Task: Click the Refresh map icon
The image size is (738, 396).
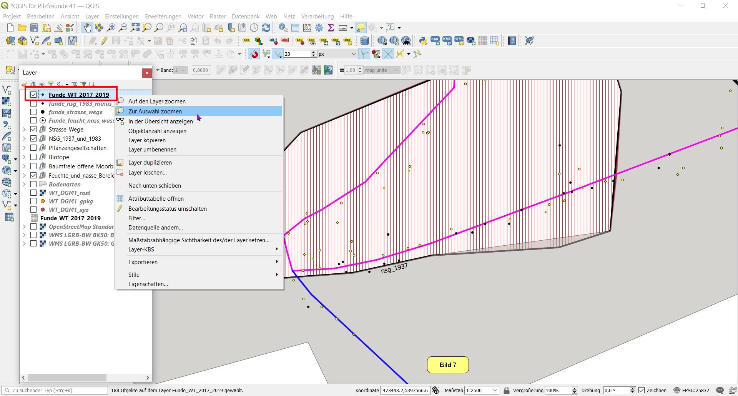Action: click(266, 28)
